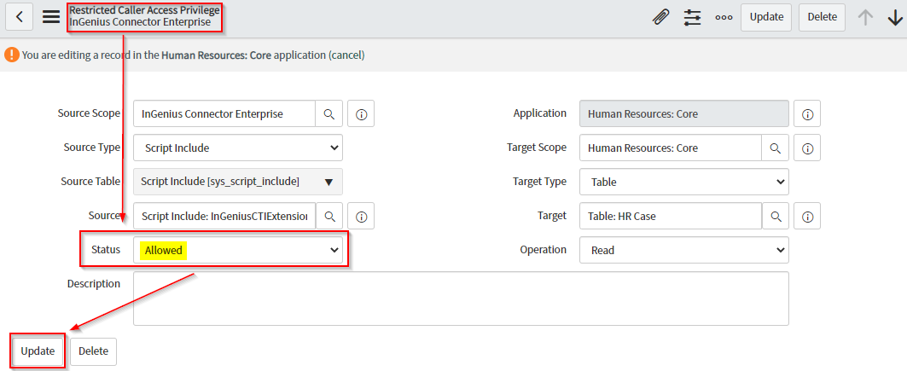Open the personalize form settings icon

pyautogui.click(x=692, y=17)
